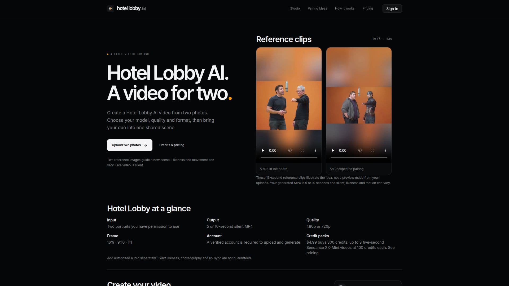Open the How it works nav item
509x286 pixels.
pyautogui.click(x=345, y=8)
